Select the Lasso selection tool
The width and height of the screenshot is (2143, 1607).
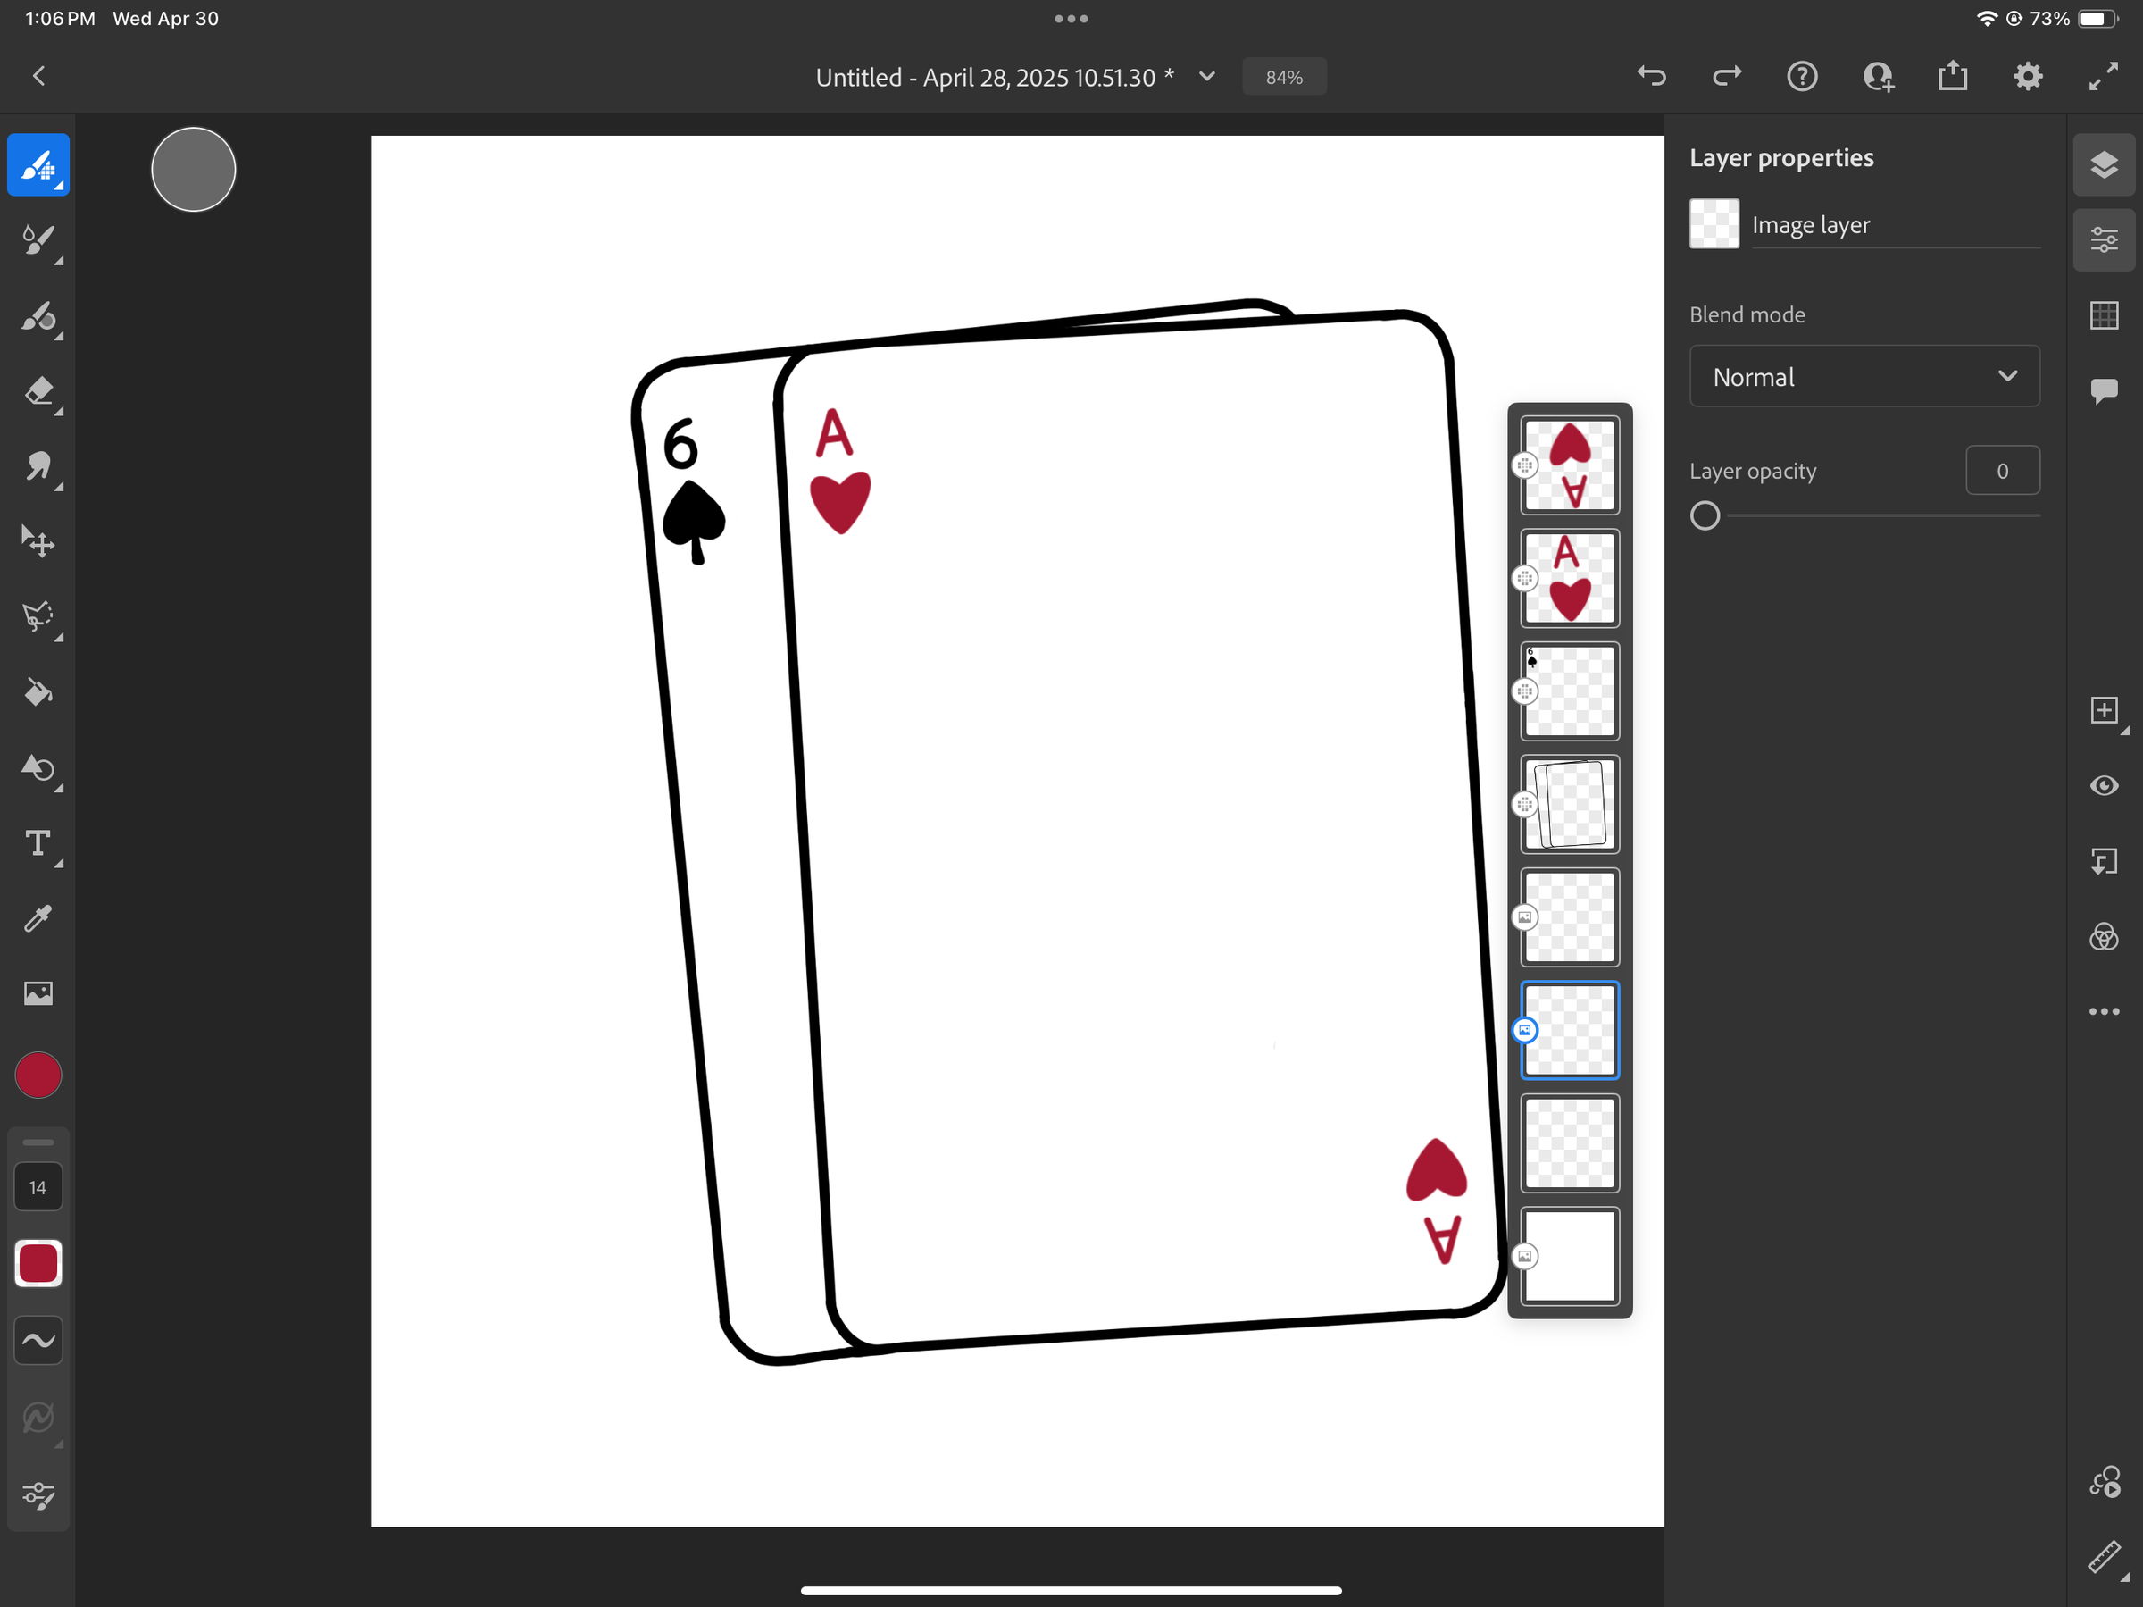click(38, 617)
